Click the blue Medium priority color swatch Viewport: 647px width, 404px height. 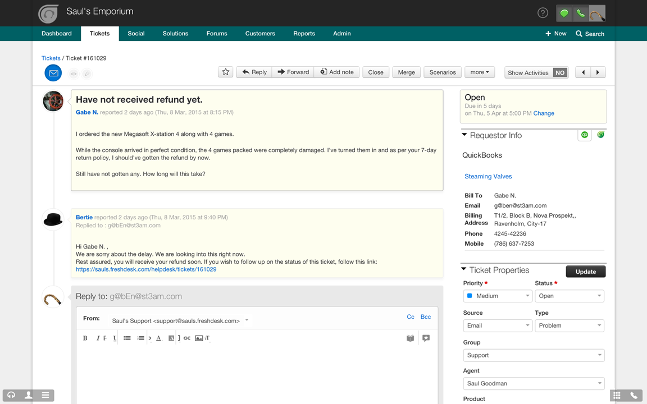(470, 296)
